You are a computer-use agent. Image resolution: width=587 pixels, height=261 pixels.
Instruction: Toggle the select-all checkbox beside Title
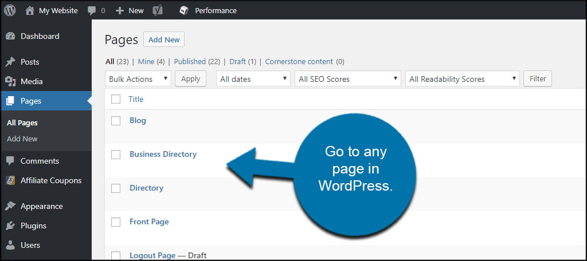(116, 99)
